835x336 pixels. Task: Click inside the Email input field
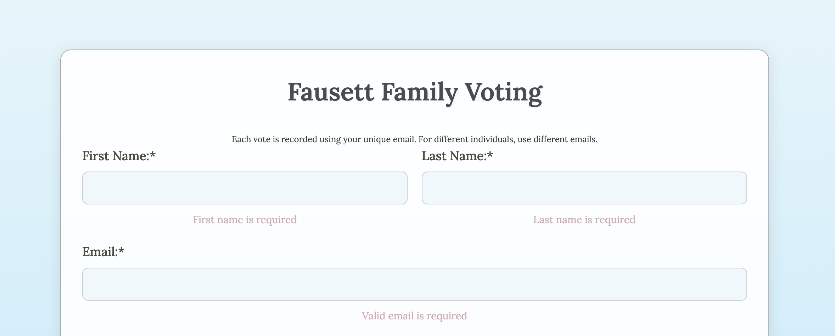414,284
